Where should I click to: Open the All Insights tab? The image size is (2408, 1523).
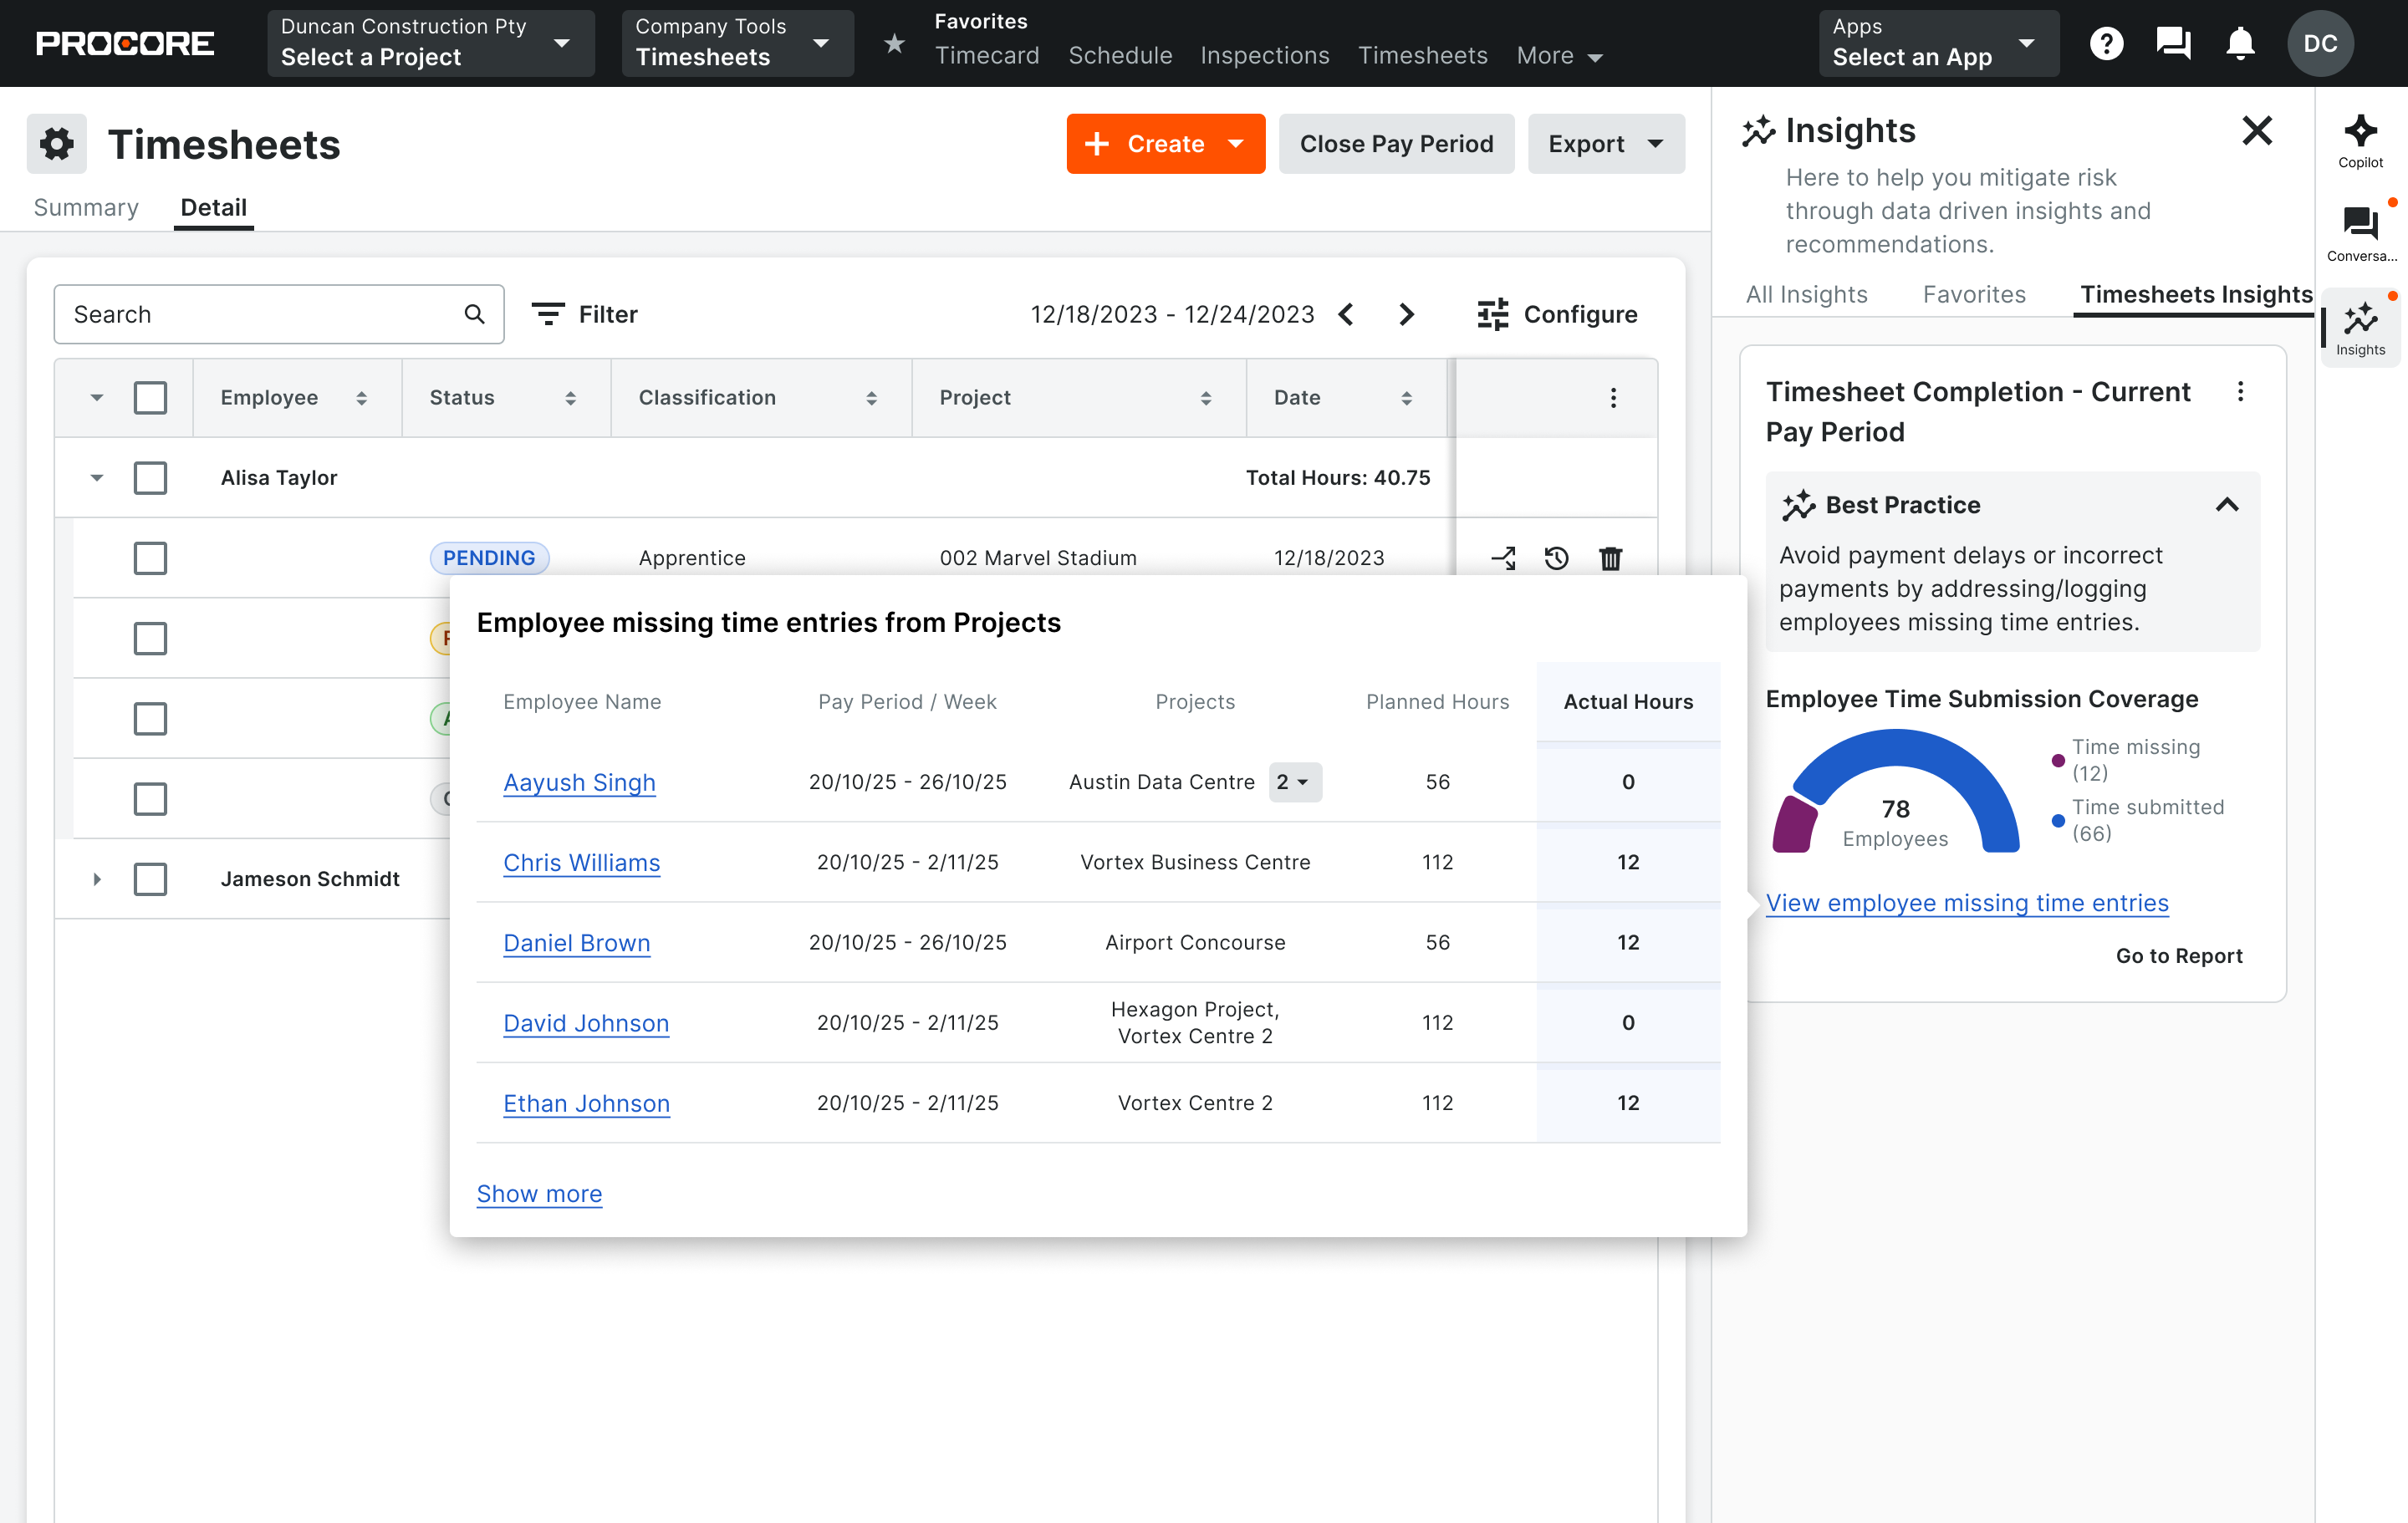(1806, 294)
